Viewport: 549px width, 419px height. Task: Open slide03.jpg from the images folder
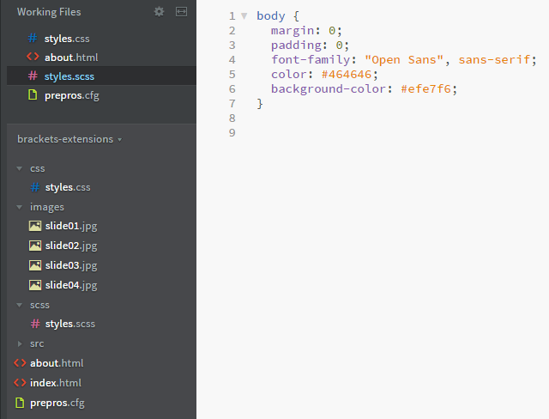(71, 265)
